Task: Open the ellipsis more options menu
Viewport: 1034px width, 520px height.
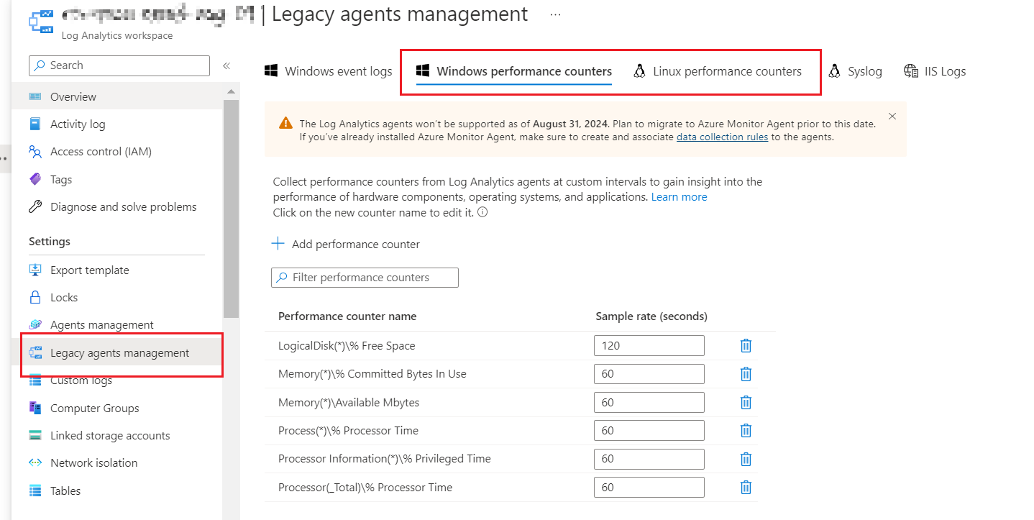Action: tap(555, 14)
